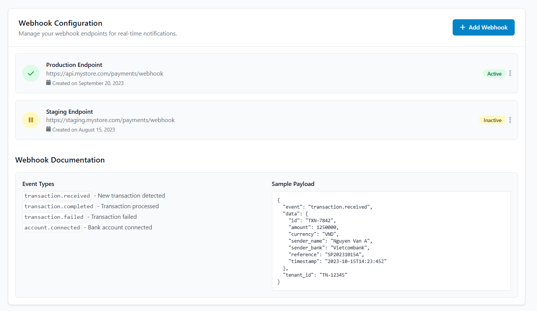537x311 pixels.
Task: Click the transaction.failed event code chip
Action: coord(54,217)
